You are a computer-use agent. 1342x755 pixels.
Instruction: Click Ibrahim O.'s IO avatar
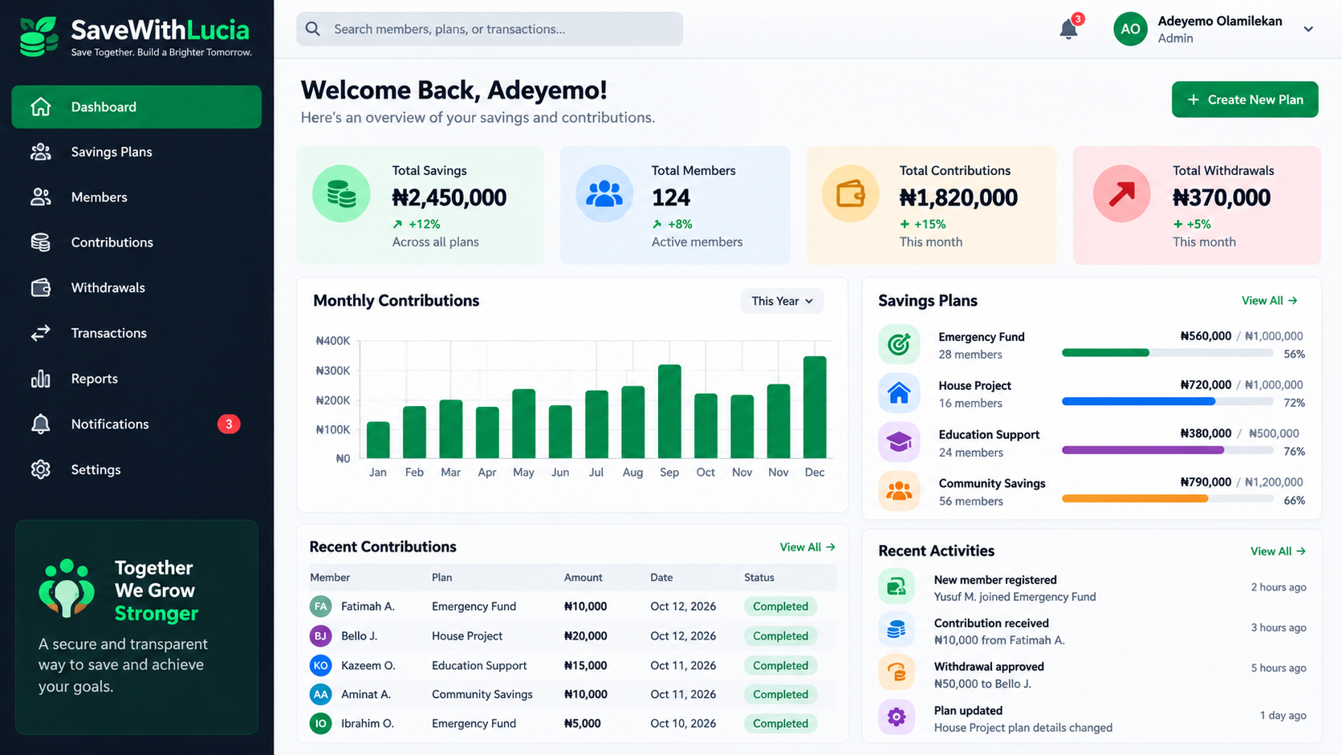[320, 724]
